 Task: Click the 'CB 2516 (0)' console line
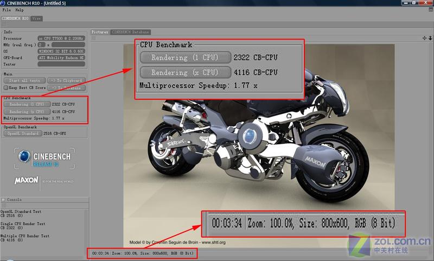click(x=11, y=215)
